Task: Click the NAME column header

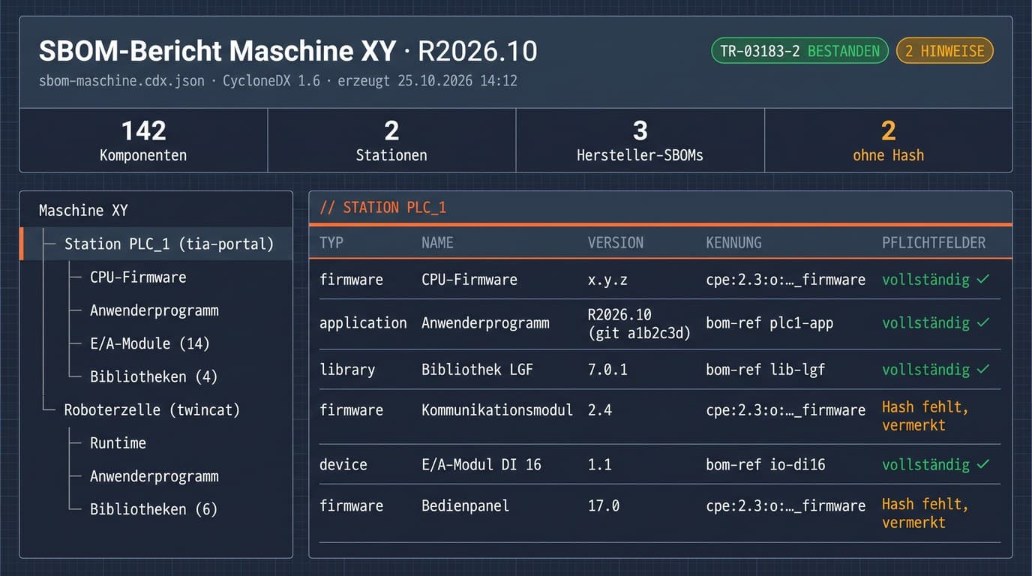Action: pos(437,243)
